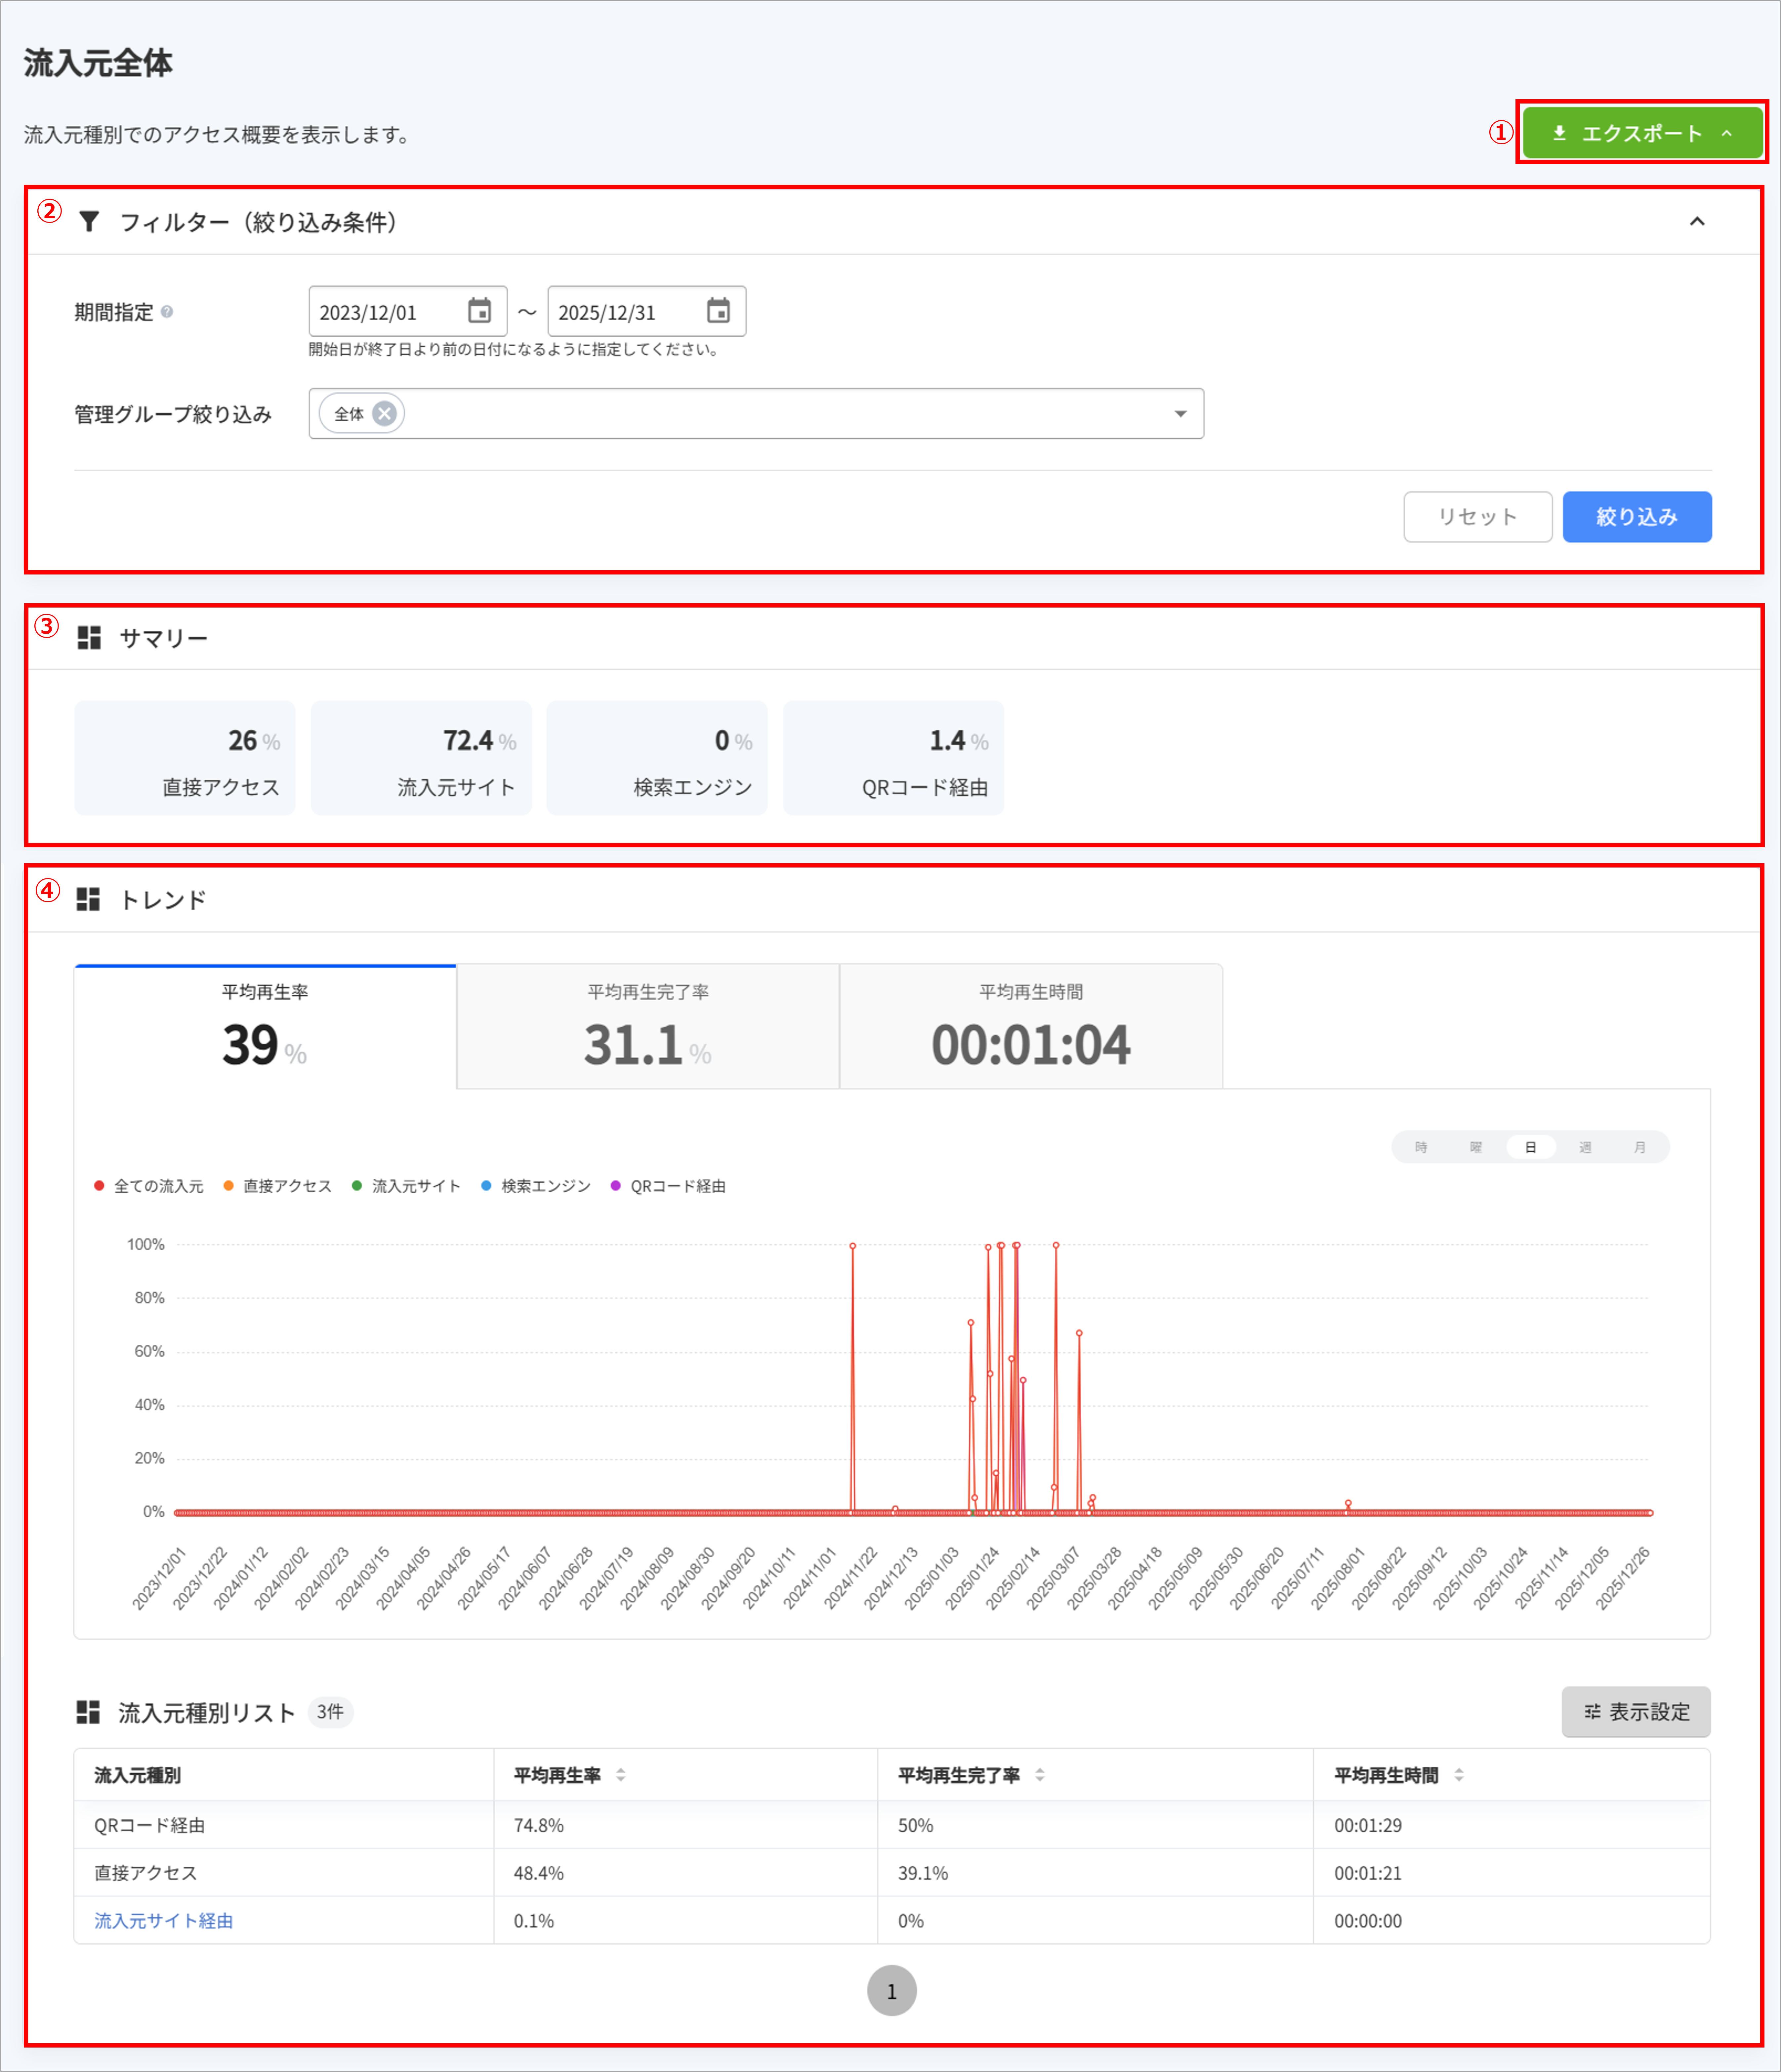This screenshot has height=2072, width=1781.
Task: Set chart granularity to 日
Action: [x=1531, y=1147]
